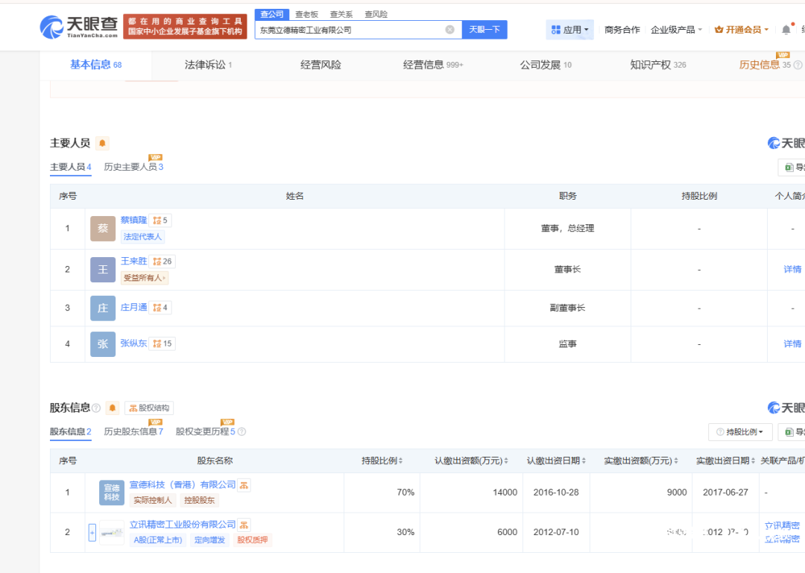Expand the 企业级产品 dropdown
The image size is (805, 573).
point(676,30)
